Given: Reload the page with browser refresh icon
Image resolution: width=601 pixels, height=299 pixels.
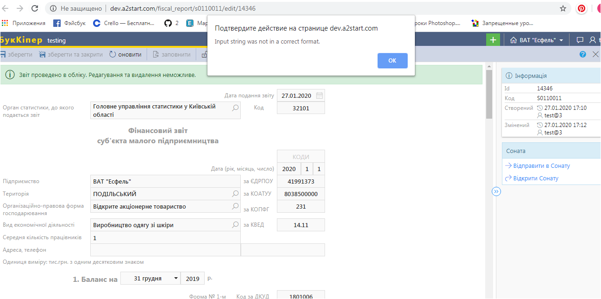Looking at the screenshot, I should pos(35,8).
